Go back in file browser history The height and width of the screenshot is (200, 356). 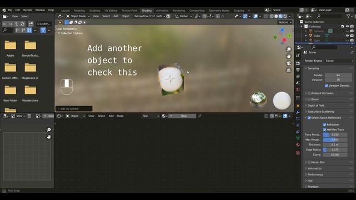5,24
